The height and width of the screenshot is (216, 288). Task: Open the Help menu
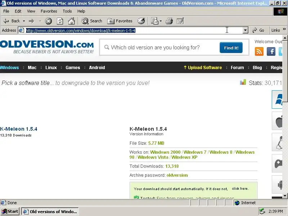(81, 11)
